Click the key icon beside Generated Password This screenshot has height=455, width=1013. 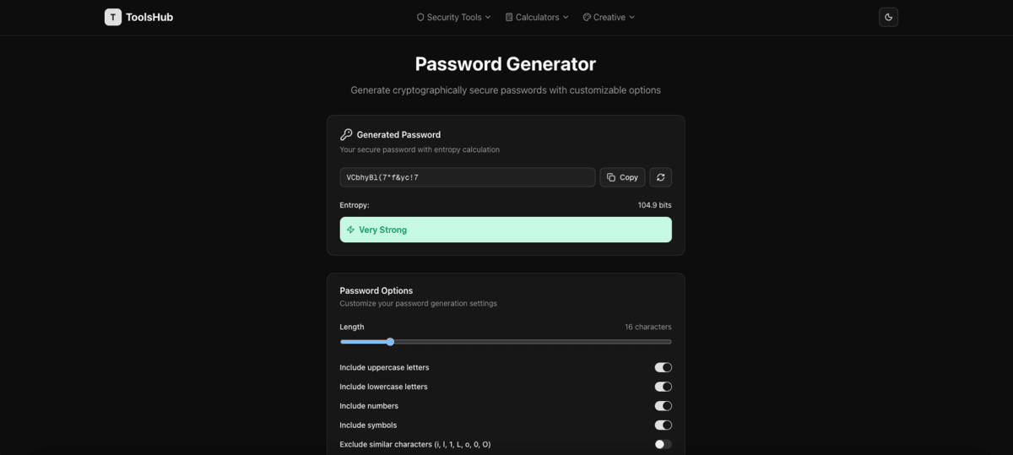tap(346, 134)
